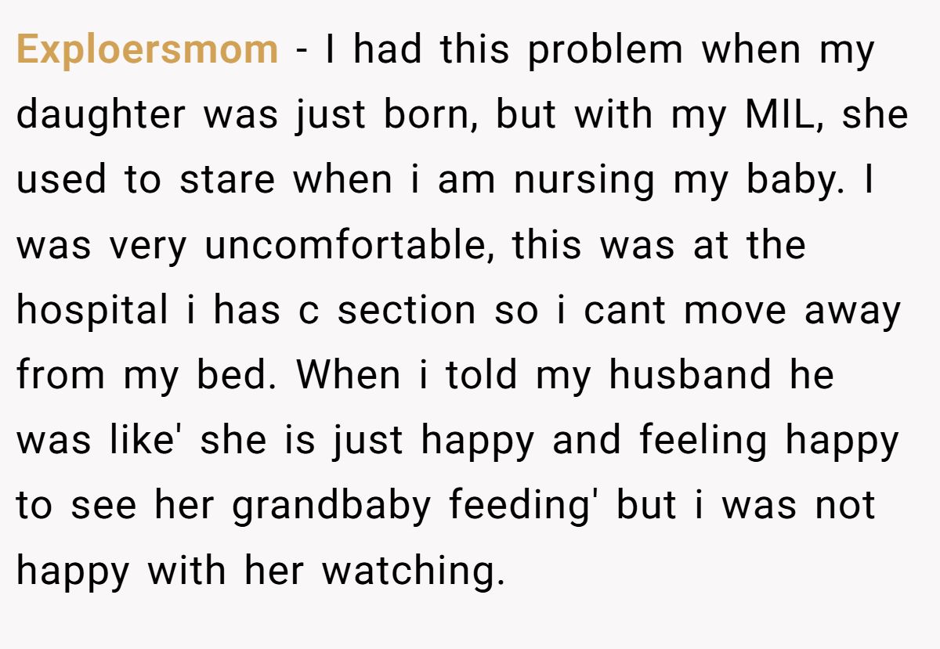Click on the word "section"
Image resolution: width=940 pixels, height=649 pixels.
coord(407,311)
